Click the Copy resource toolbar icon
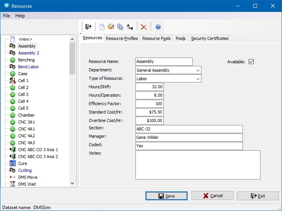This screenshot has width=282, height=211. pyautogui.click(x=120, y=27)
